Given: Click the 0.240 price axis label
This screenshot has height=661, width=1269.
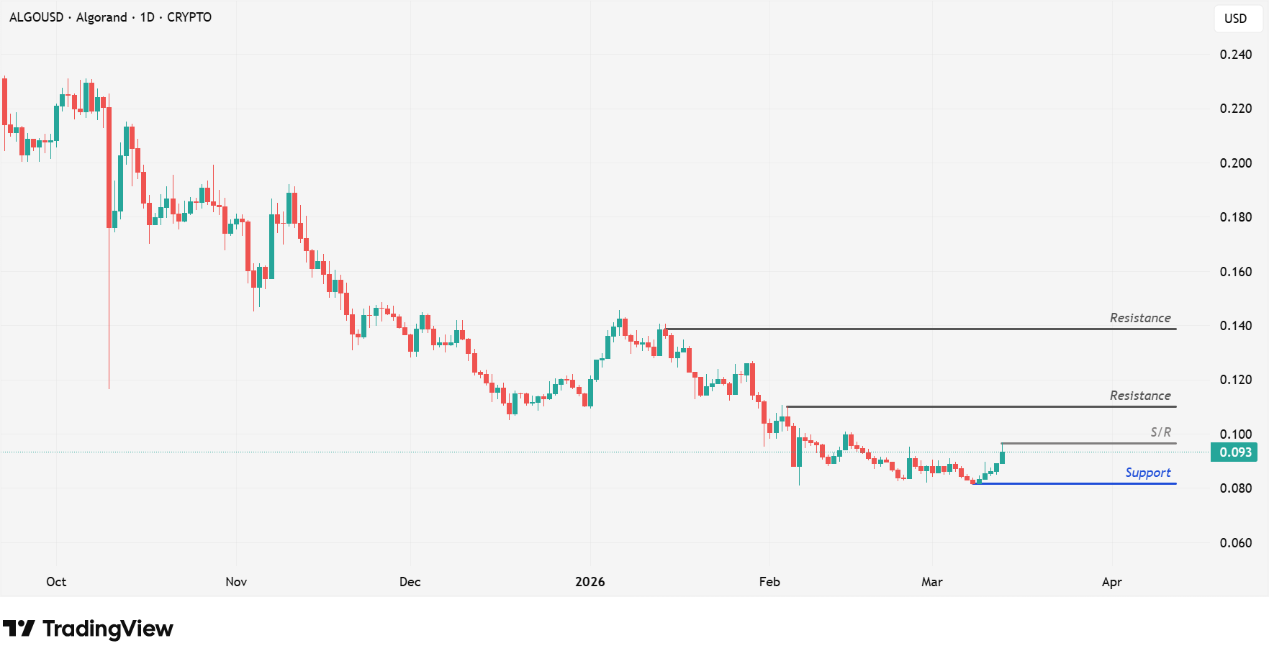Looking at the screenshot, I should (x=1235, y=55).
